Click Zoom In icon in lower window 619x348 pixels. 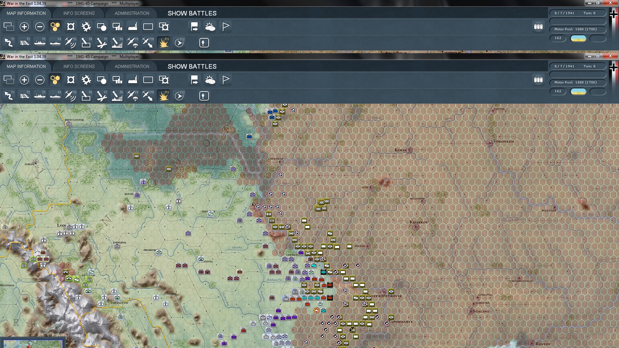click(24, 80)
